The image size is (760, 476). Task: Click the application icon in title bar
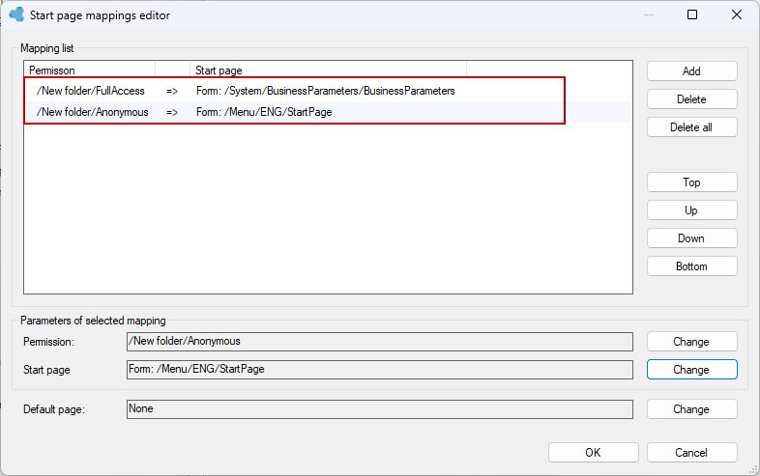[x=16, y=14]
